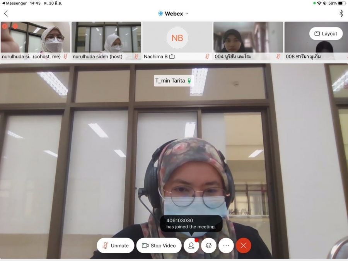This screenshot has height=261, width=348.
Task: Tap the Webex security shield icon
Action: 160,14
